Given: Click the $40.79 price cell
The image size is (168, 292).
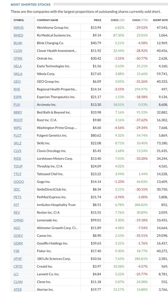Looking at the screenshot, I should [x=96, y=43].
